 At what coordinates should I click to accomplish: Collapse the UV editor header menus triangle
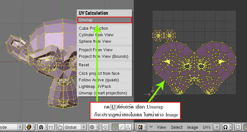point(151,127)
